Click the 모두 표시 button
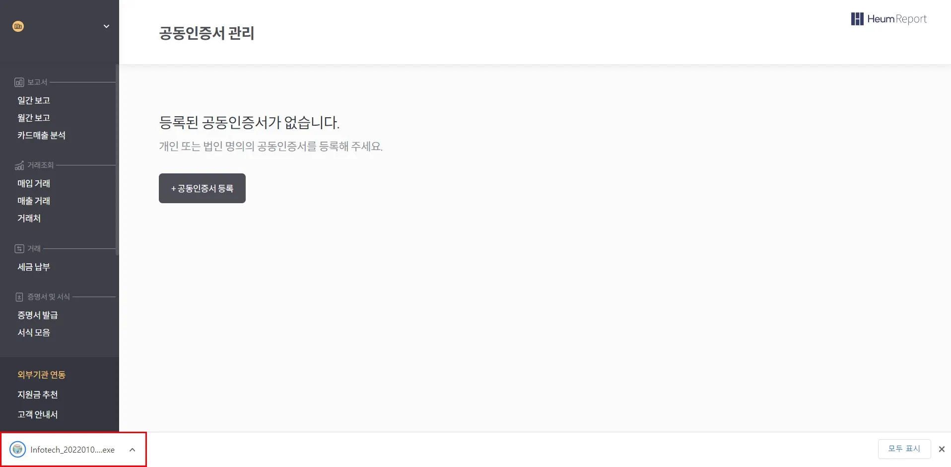Viewport: 951px width, 467px height. click(x=904, y=449)
